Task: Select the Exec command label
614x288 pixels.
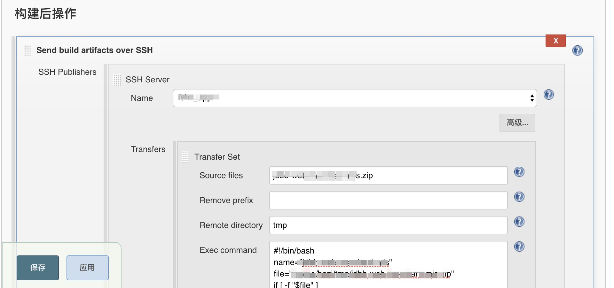Action: [x=228, y=250]
